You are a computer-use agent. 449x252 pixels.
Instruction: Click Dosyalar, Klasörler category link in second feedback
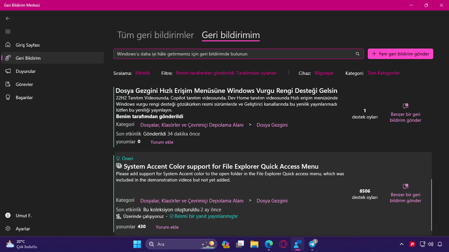click(x=192, y=201)
